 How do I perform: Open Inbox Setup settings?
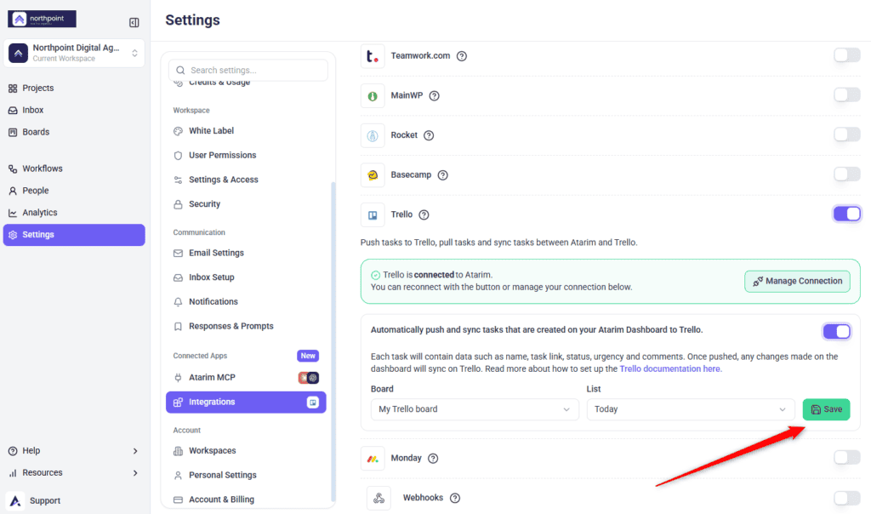click(x=211, y=277)
